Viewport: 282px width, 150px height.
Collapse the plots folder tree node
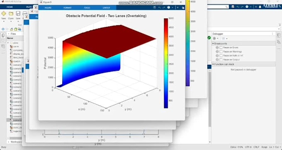tap(8, 43)
